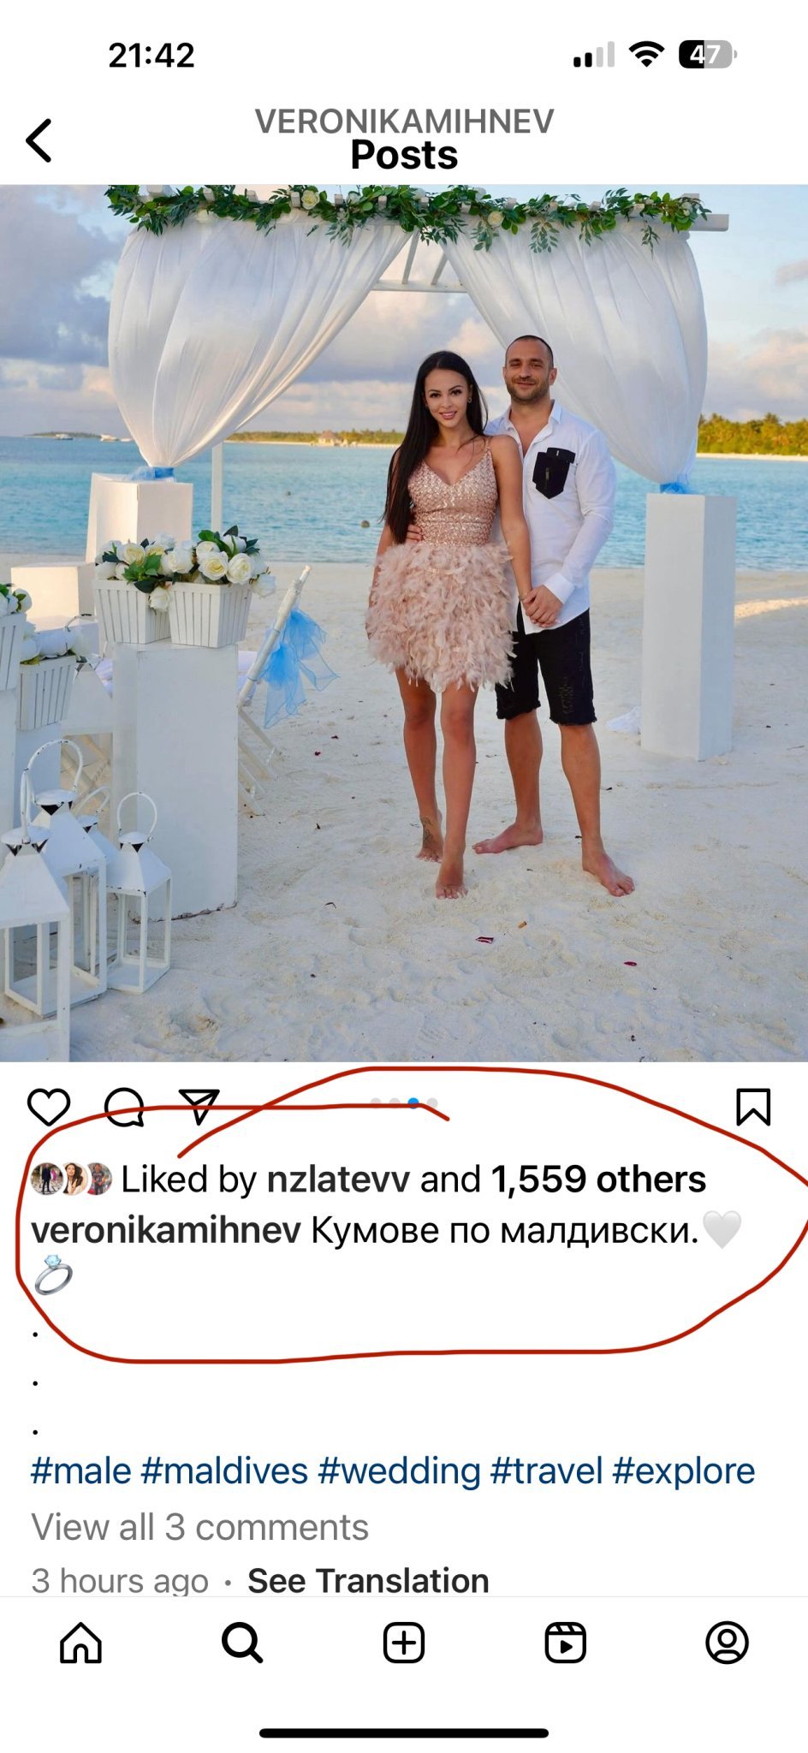Screen dimensions: 808x1753
Task: Tap the new post plus icon
Action: (x=404, y=1643)
